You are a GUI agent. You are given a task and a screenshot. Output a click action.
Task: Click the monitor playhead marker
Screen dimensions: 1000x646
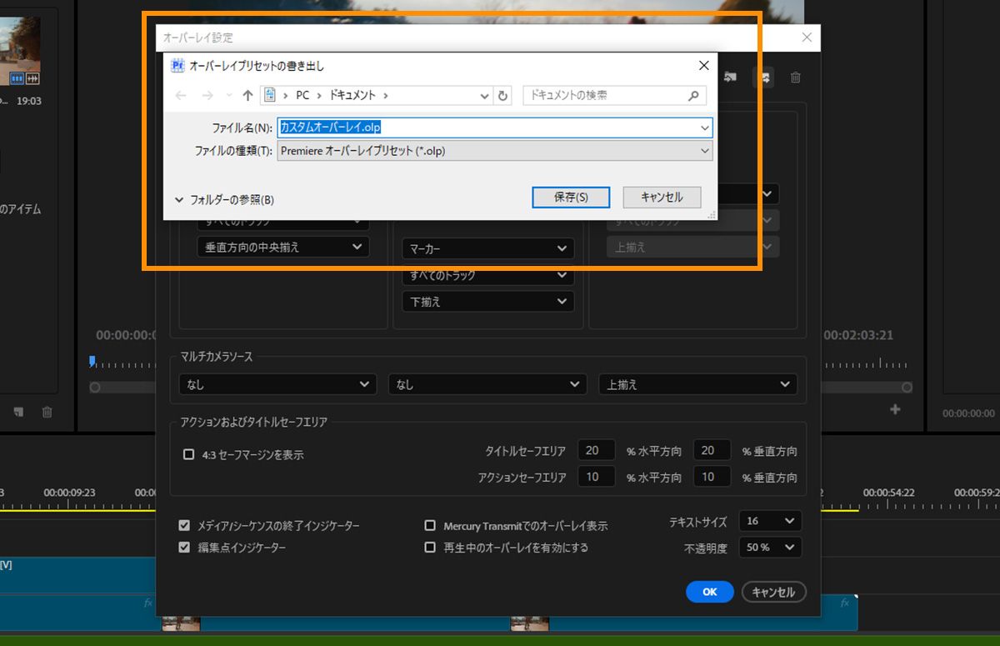tap(92, 361)
